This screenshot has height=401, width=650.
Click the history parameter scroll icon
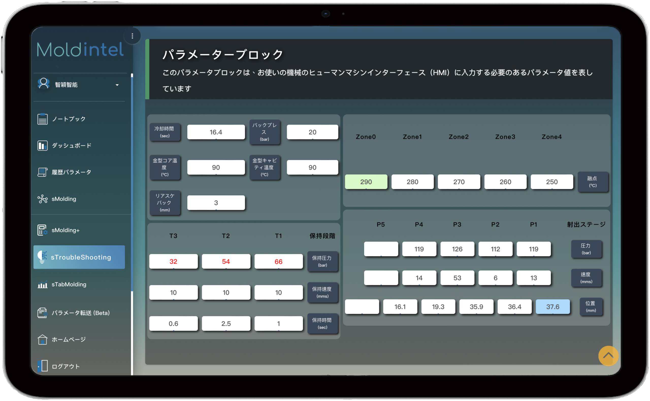42,172
